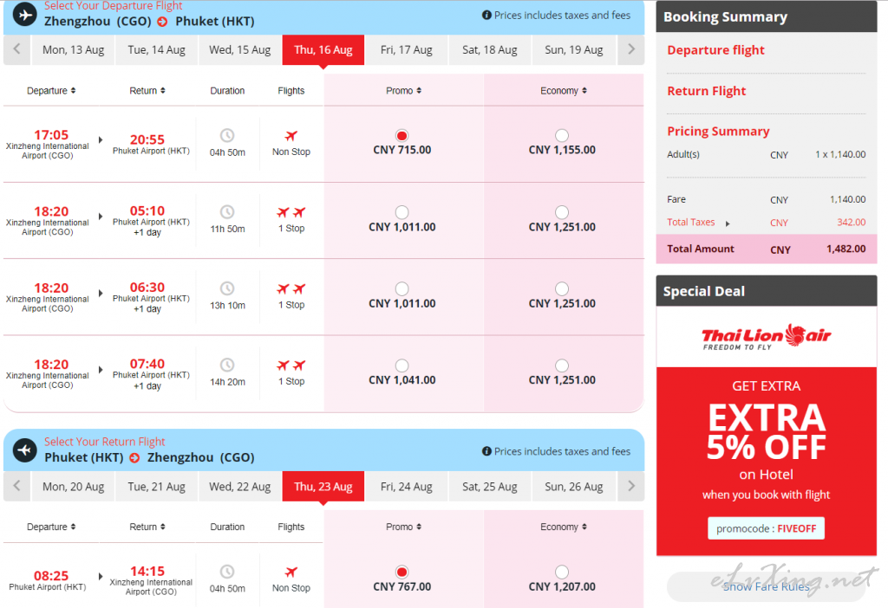Viewport: 888px width, 608px height.
Task: Select Economy fare CNY 1,155.00 for 17:05 flight
Action: coord(562,136)
